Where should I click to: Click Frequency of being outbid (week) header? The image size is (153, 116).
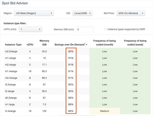pyautogui.click(x=135, y=43)
